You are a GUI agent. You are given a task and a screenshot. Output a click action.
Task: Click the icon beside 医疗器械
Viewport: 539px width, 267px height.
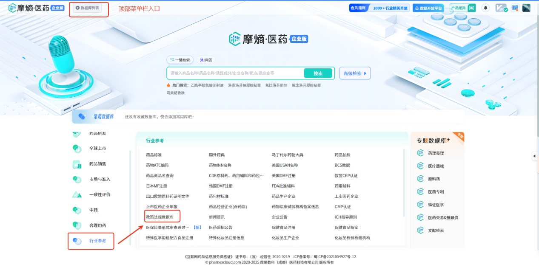click(x=421, y=166)
